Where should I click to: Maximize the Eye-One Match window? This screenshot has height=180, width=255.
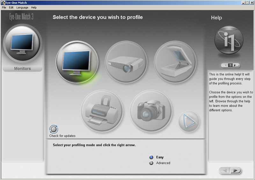click(x=247, y=3)
